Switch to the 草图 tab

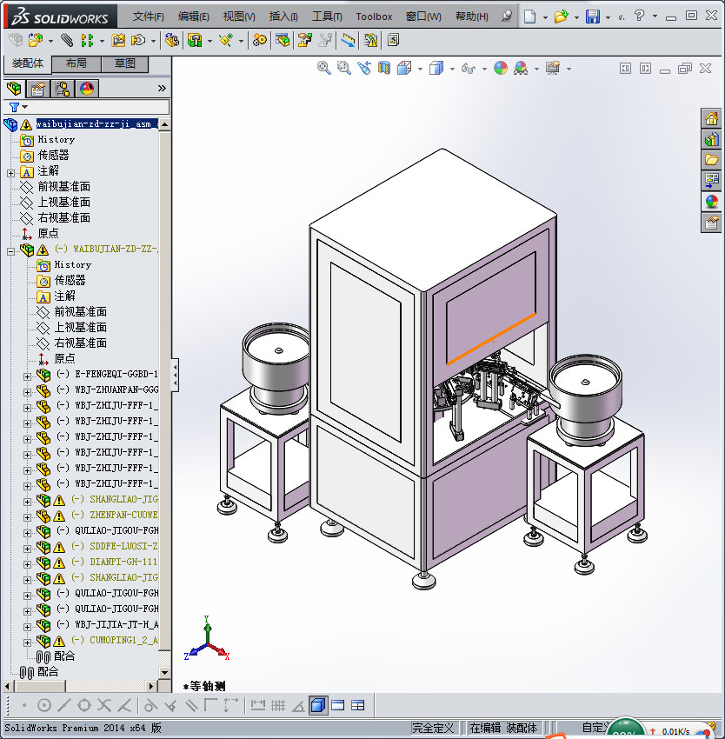click(x=125, y=63)
